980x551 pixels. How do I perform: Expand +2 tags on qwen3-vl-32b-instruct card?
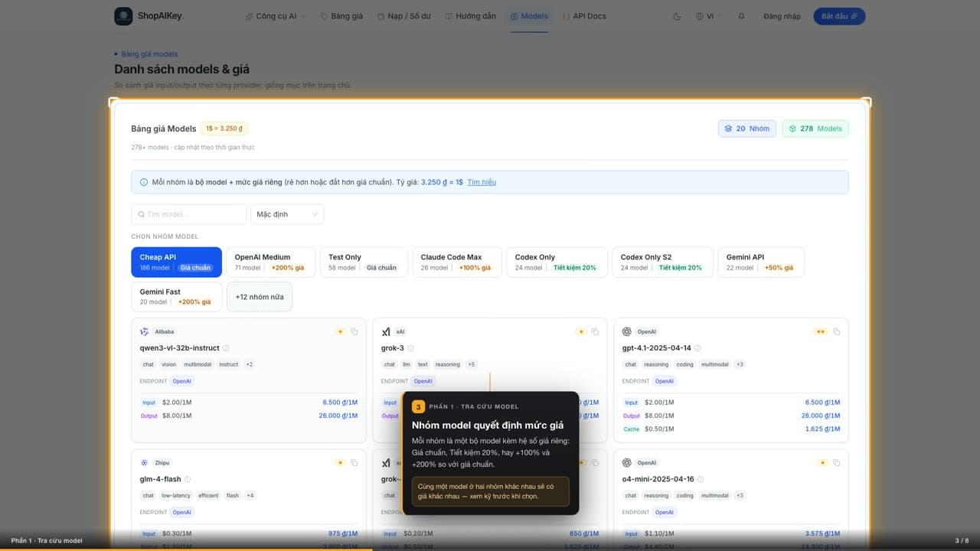coord(250,364)
